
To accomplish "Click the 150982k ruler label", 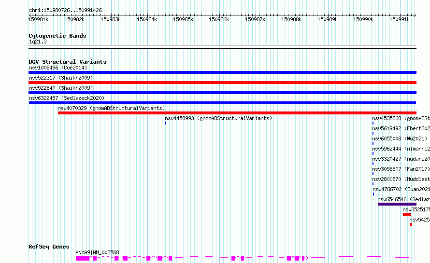I will [74, 19].
